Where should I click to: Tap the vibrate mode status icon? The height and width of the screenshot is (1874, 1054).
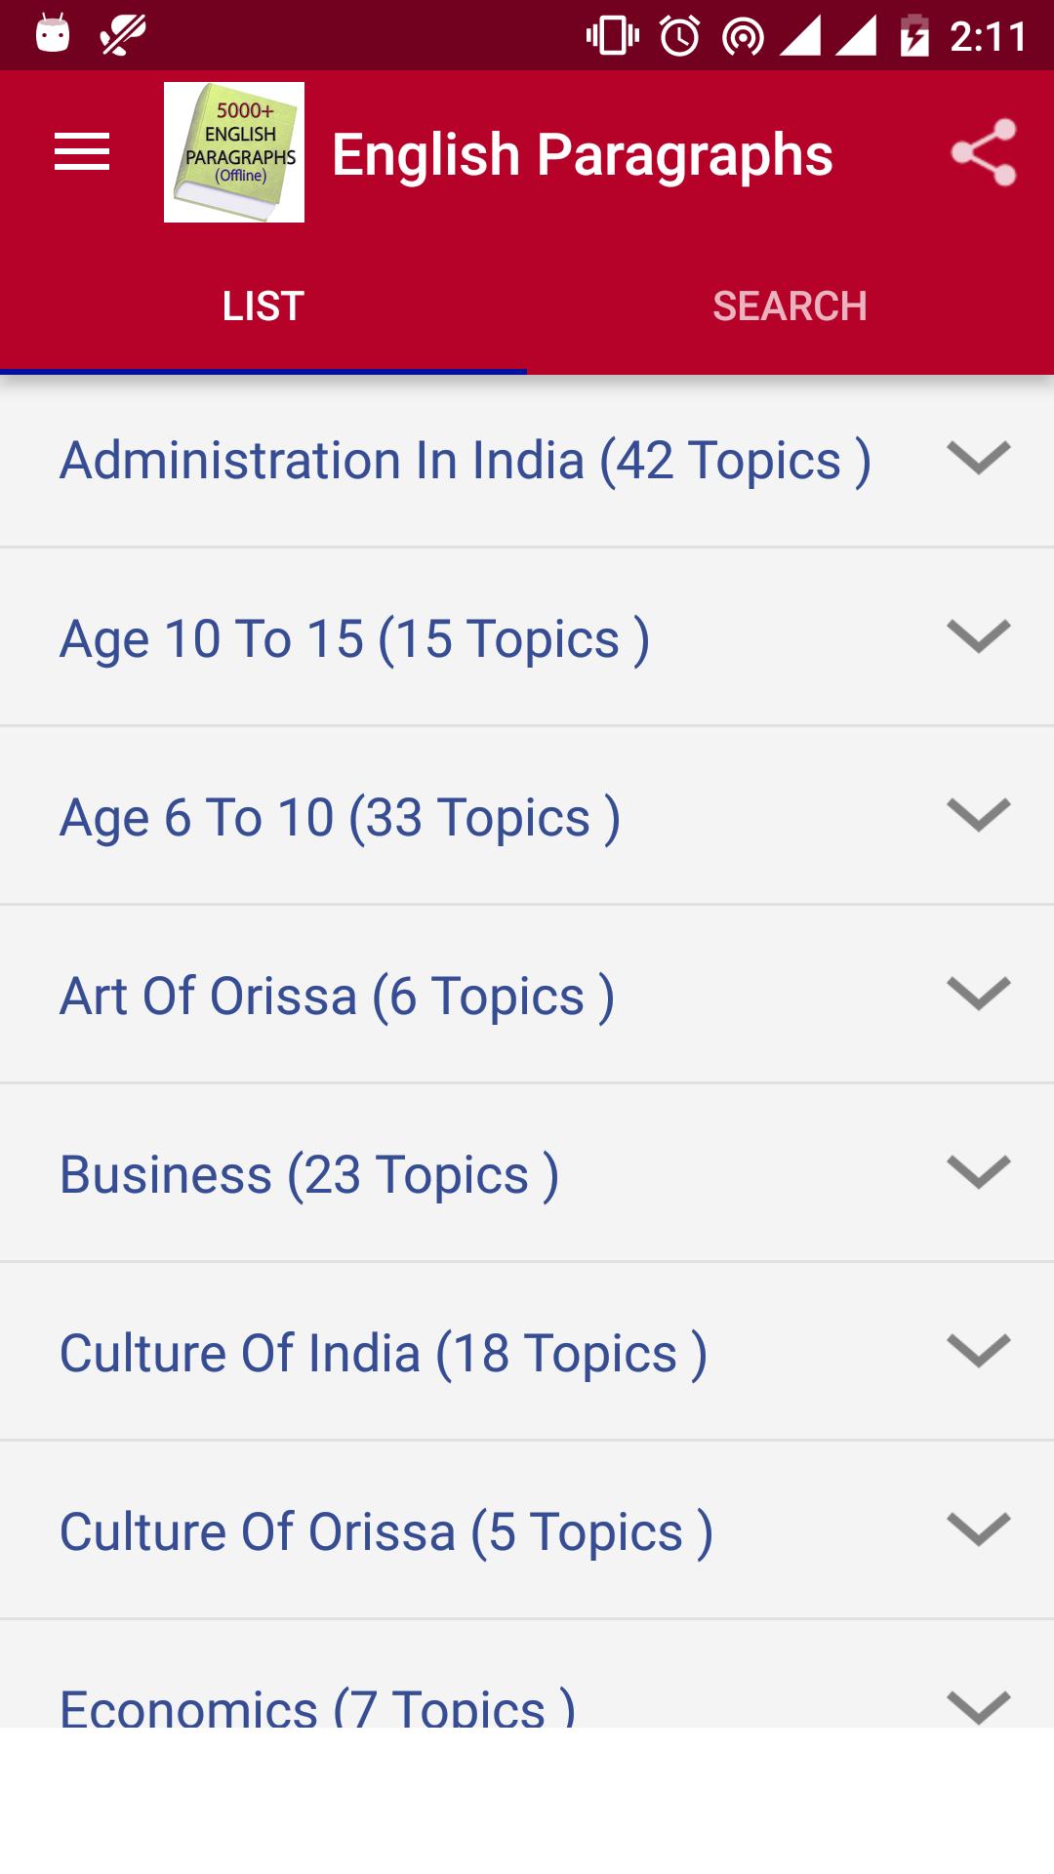click(613, 37)
